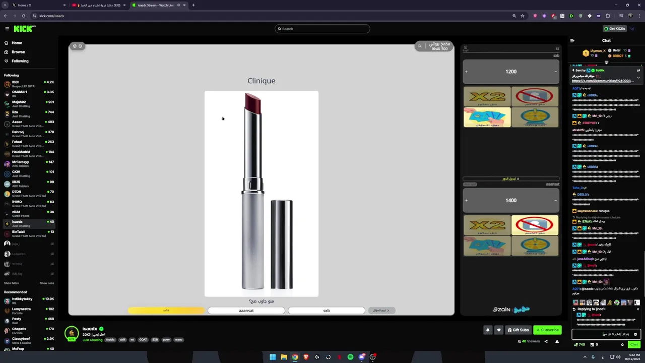Image resolution: width=645 pixels, height=363 pixels.
Task: Click the Subscribe button
Action: (547, 330)
